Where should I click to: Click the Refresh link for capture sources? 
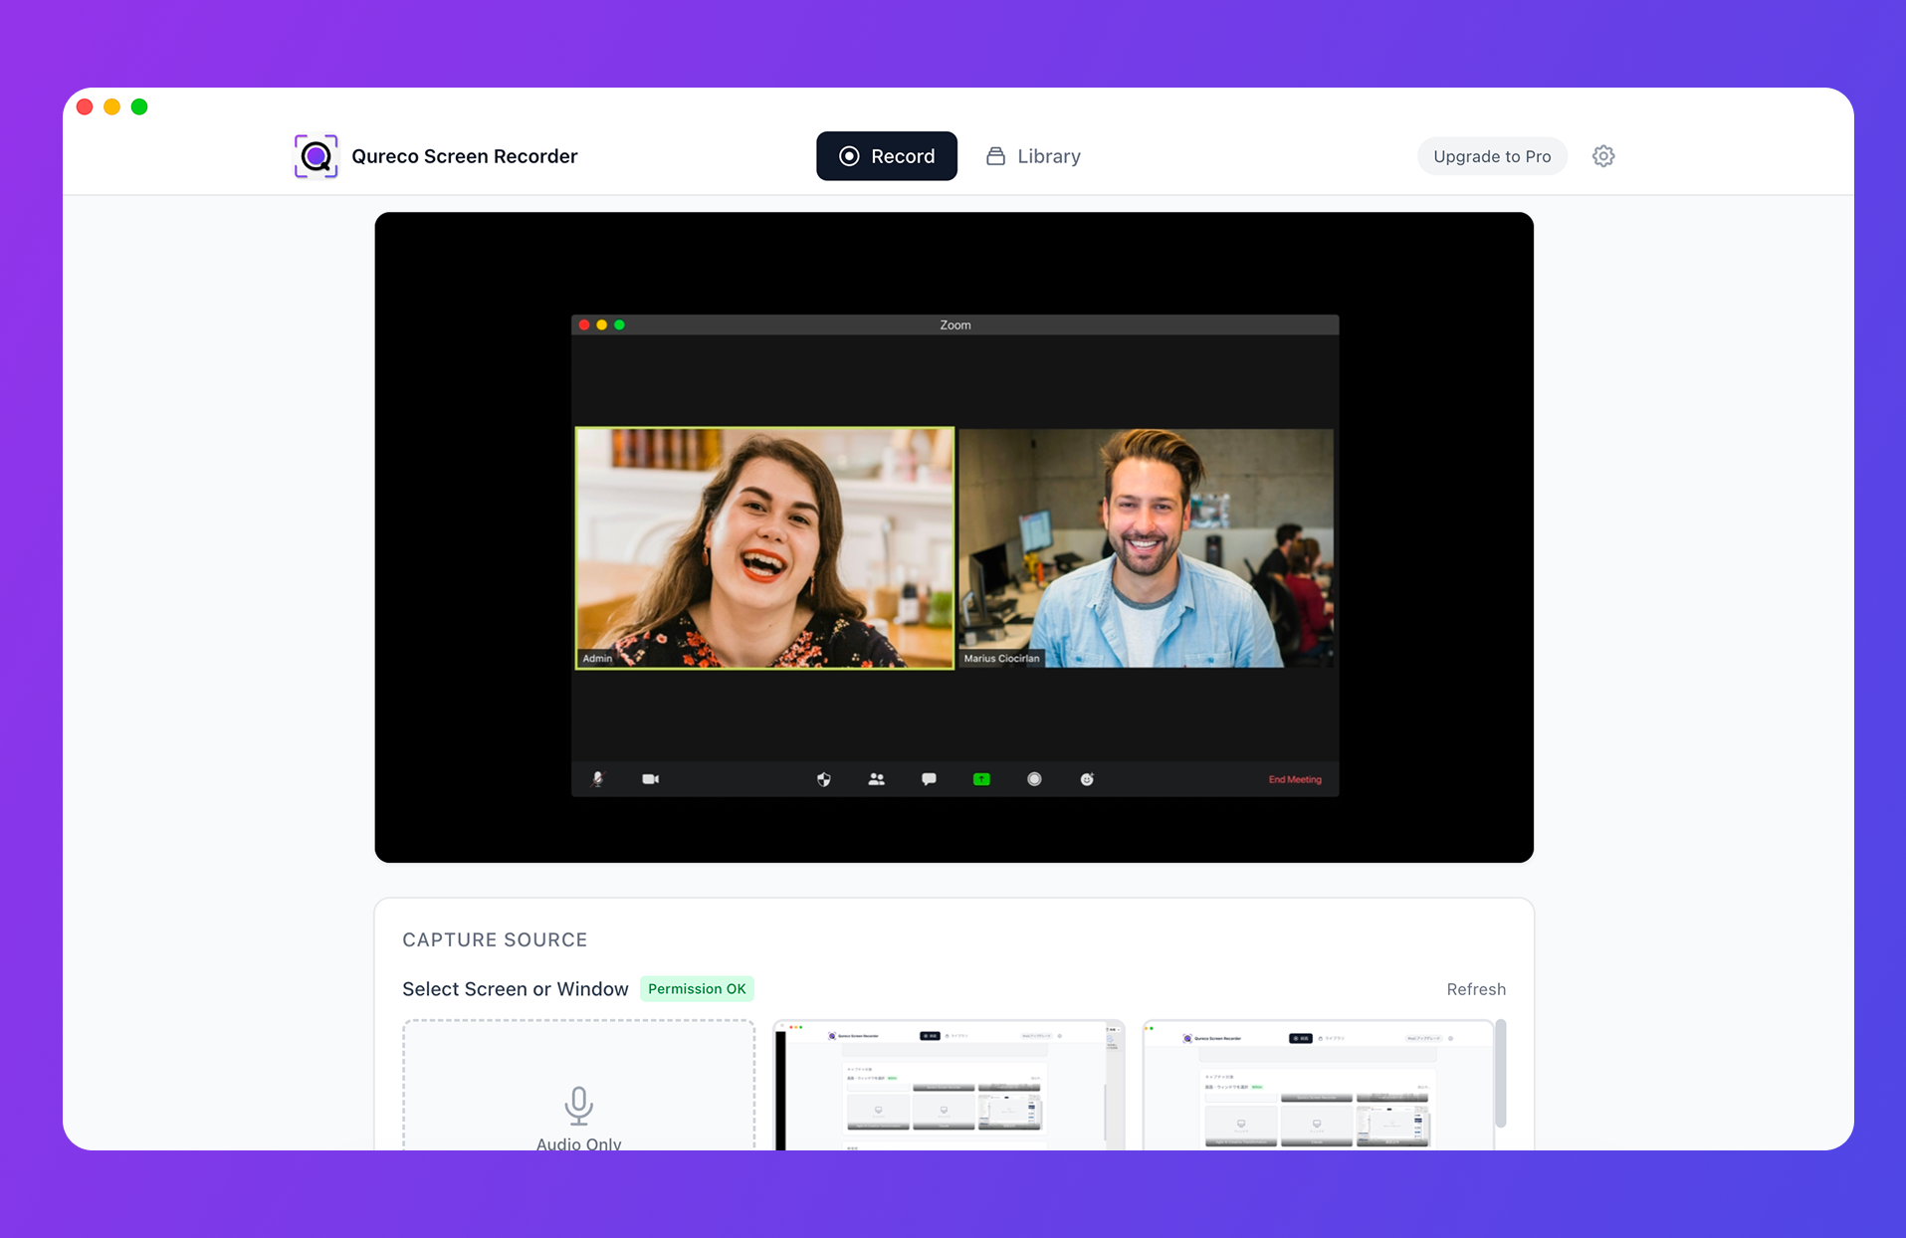pos(1475,989)
